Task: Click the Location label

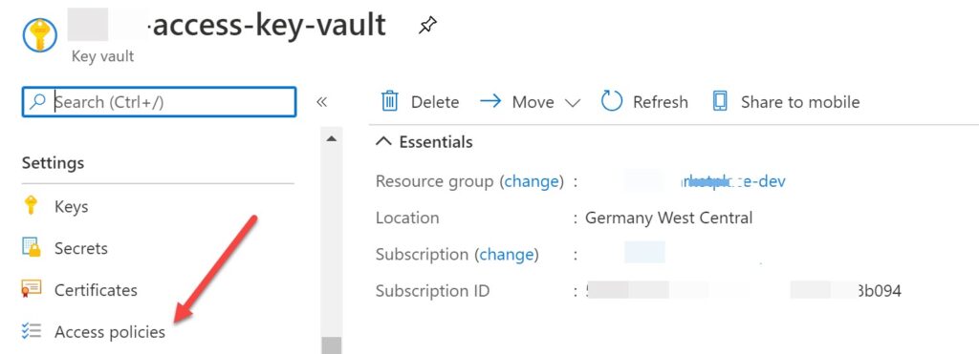Action: click(407, 219)
